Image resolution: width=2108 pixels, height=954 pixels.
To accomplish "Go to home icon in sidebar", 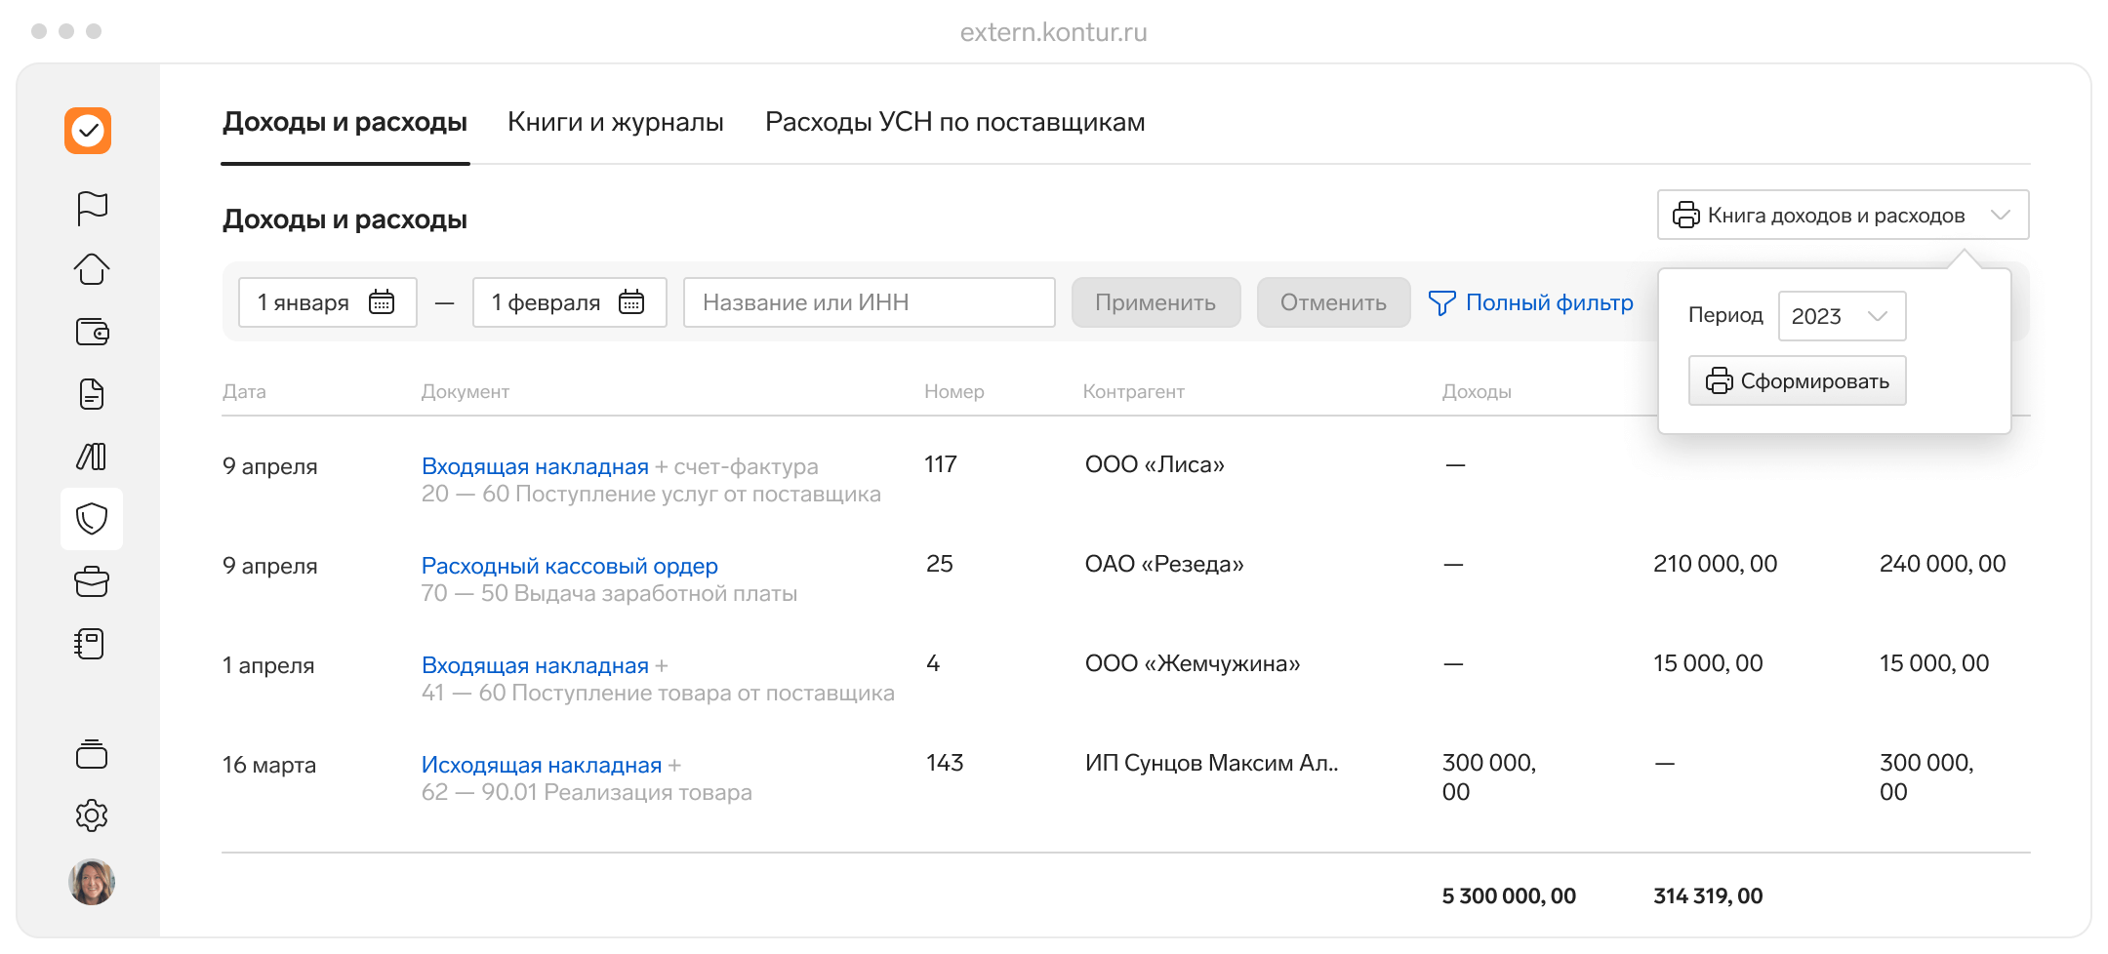I will coord(92,268).
